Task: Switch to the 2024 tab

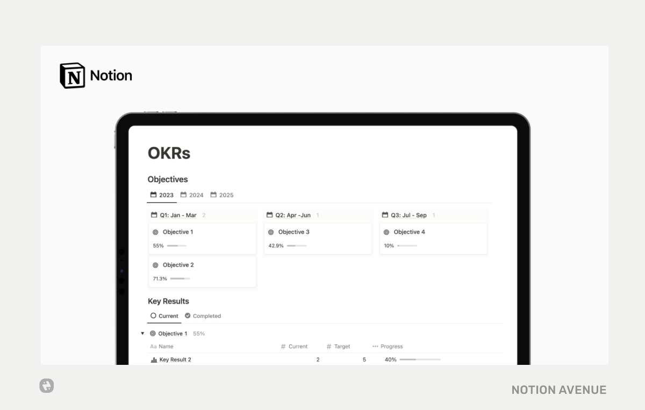Action: pyautogui.click(x=192, y=195)
